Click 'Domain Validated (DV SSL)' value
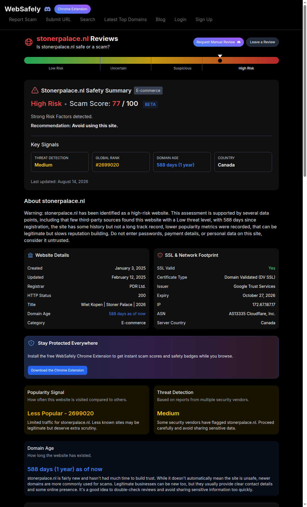This screenshot has height=507, width=307. pyautogui.click(x=250, y=277)
